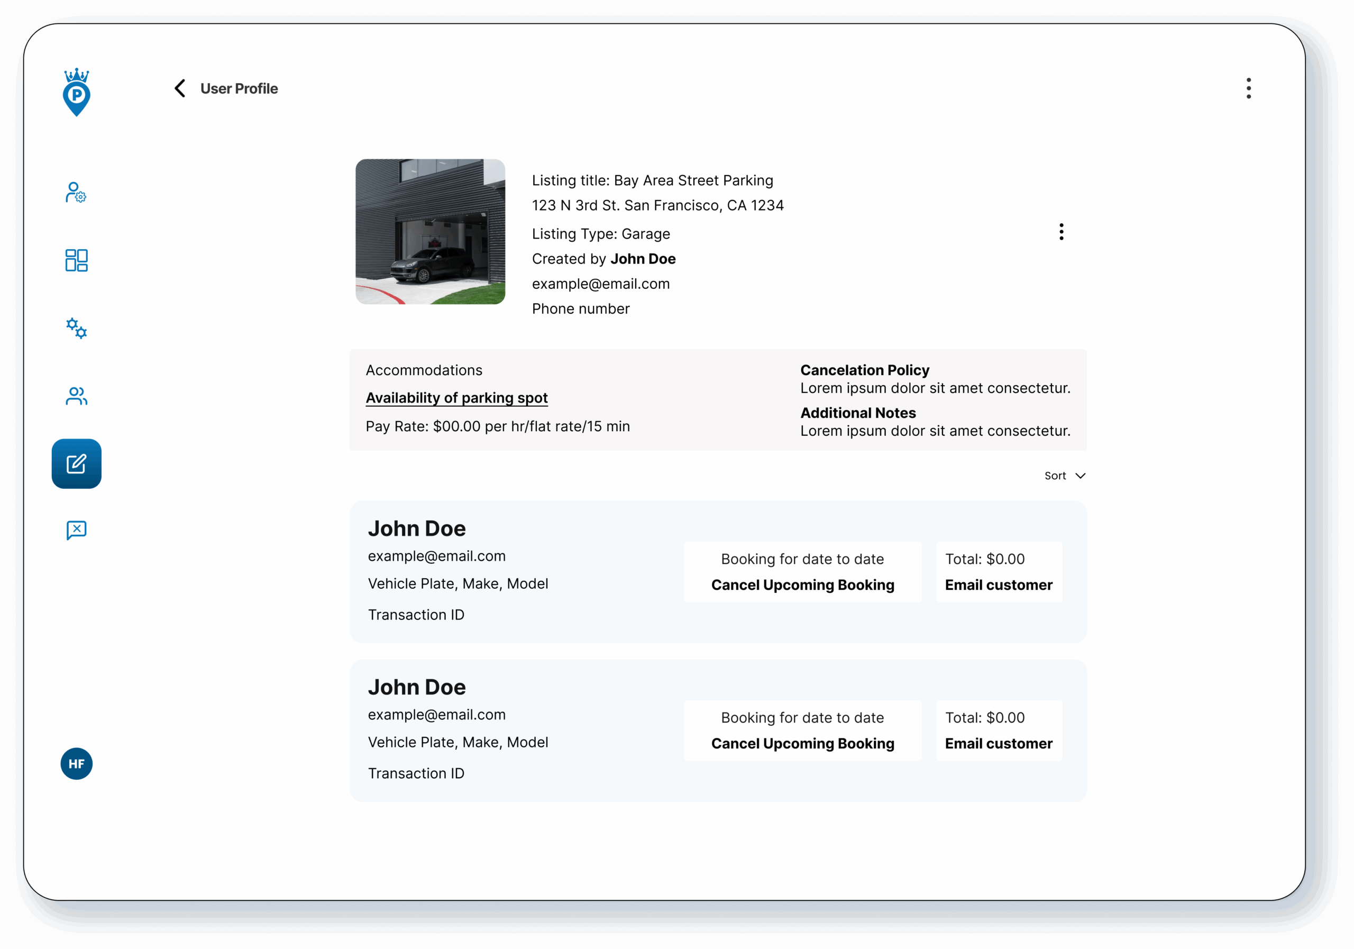1354x949 pixels.
Task: Email customer in first booking card
Action: click(998, 585)
